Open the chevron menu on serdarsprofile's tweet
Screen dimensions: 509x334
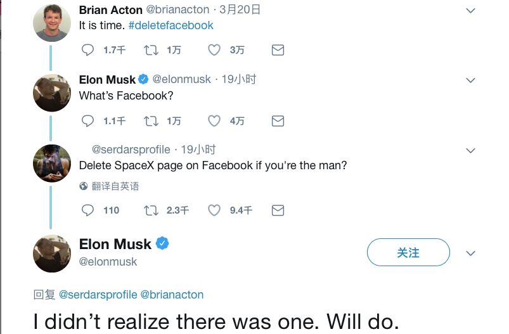click(470, 151)
